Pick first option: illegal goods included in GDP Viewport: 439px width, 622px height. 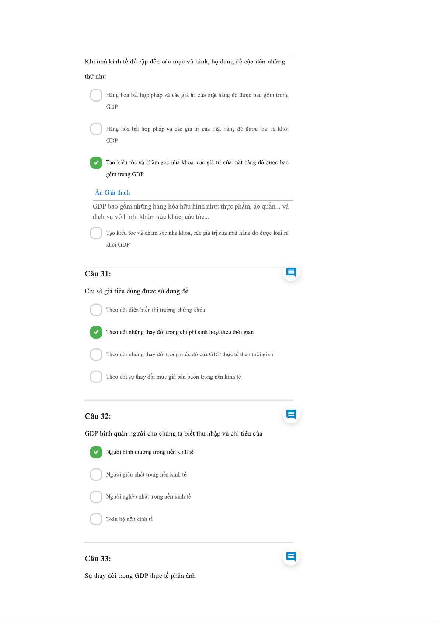96,95
